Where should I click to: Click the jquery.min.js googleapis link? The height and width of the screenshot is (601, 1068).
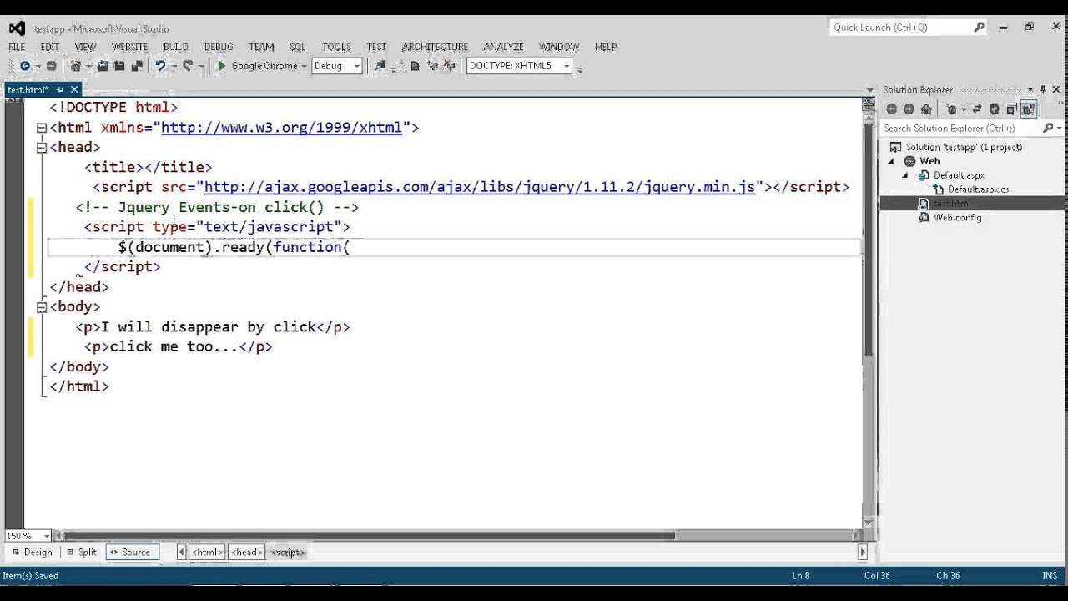480,187
